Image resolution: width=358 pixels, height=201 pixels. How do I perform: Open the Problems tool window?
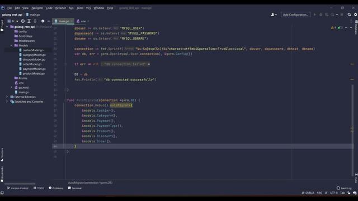56,188
